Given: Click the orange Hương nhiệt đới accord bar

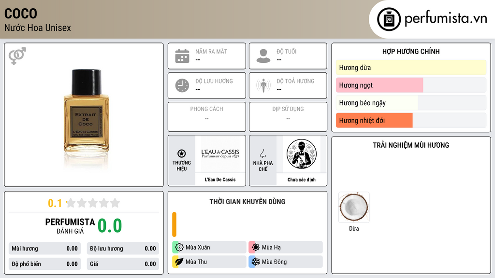Looking at the screenshot, I should point(374,120).
